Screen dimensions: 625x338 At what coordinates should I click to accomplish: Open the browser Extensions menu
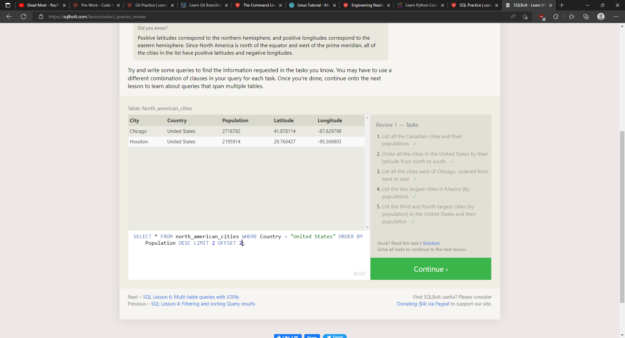coord(556,17)
